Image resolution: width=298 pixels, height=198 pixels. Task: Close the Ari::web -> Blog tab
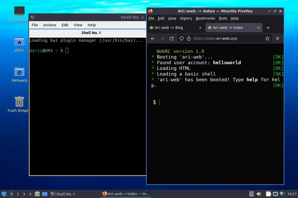(x=200, y=28)
